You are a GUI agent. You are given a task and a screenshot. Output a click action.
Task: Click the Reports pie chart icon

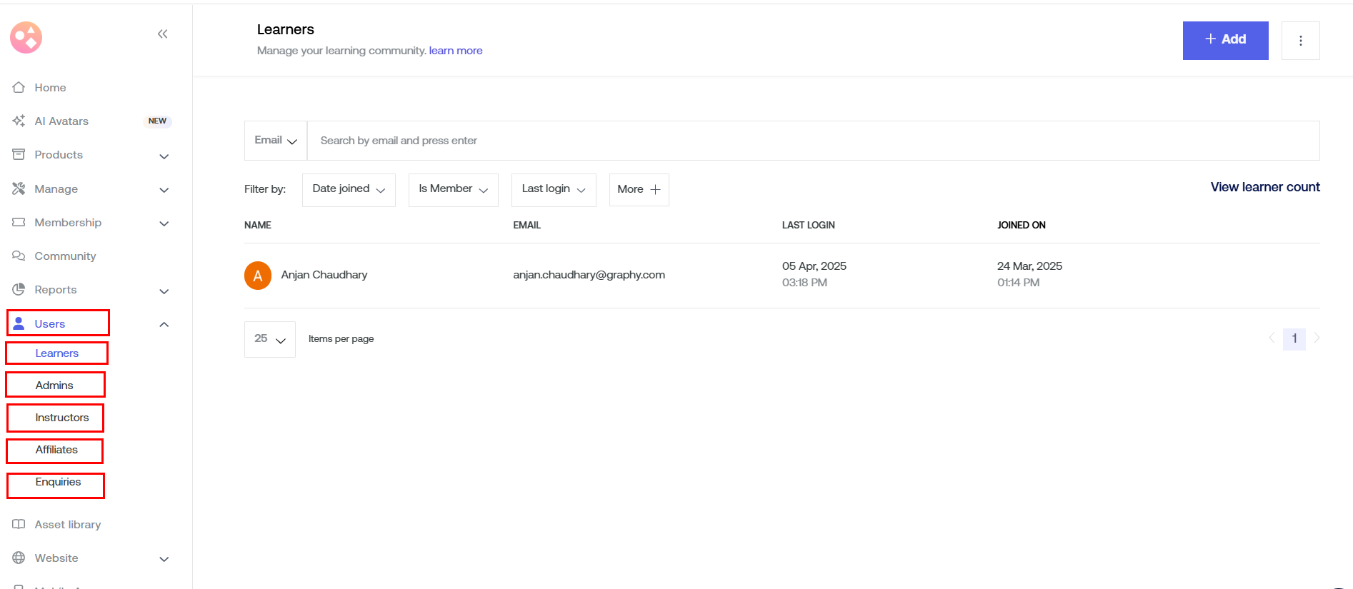pyautogui.click(x=19, y=289)
